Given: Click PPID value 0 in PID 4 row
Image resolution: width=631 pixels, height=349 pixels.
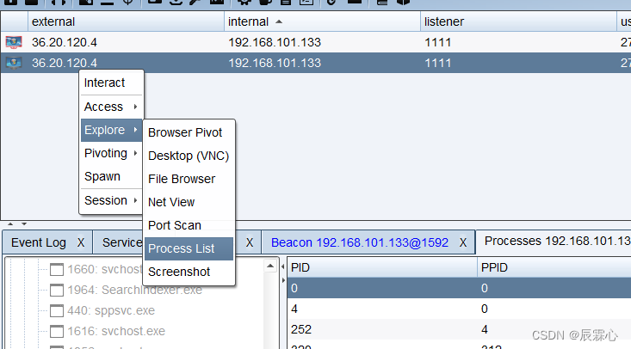Looking at the screenshot, I should click(x=484, y=309).
